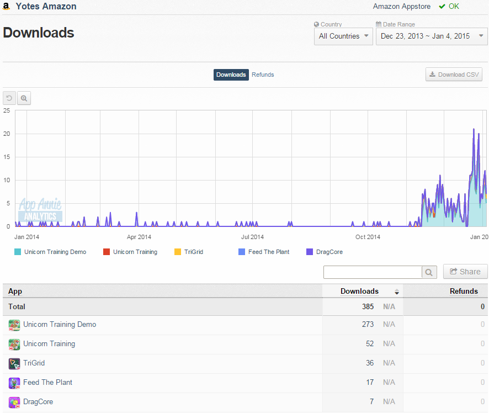Viewport: 489px width, 413px height.
Task: Select the Feed The Plant app icon
Action: tap(14, 383)
